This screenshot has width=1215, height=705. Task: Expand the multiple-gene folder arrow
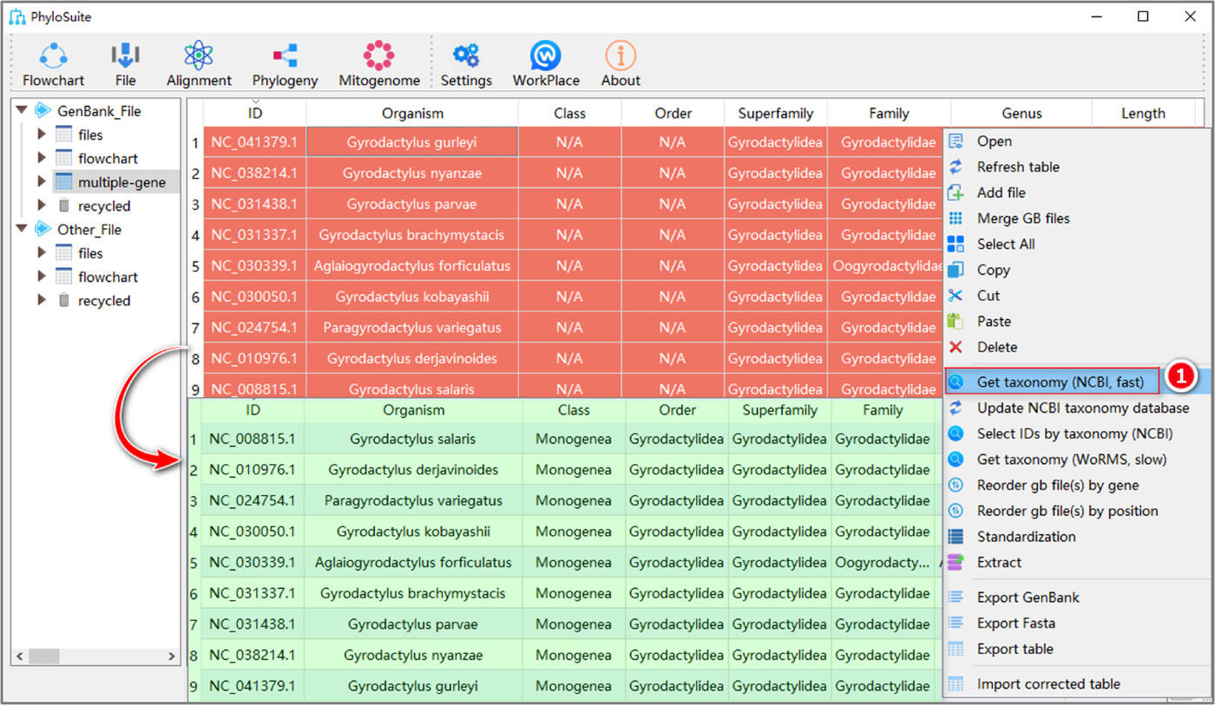(x=41, y=182)
